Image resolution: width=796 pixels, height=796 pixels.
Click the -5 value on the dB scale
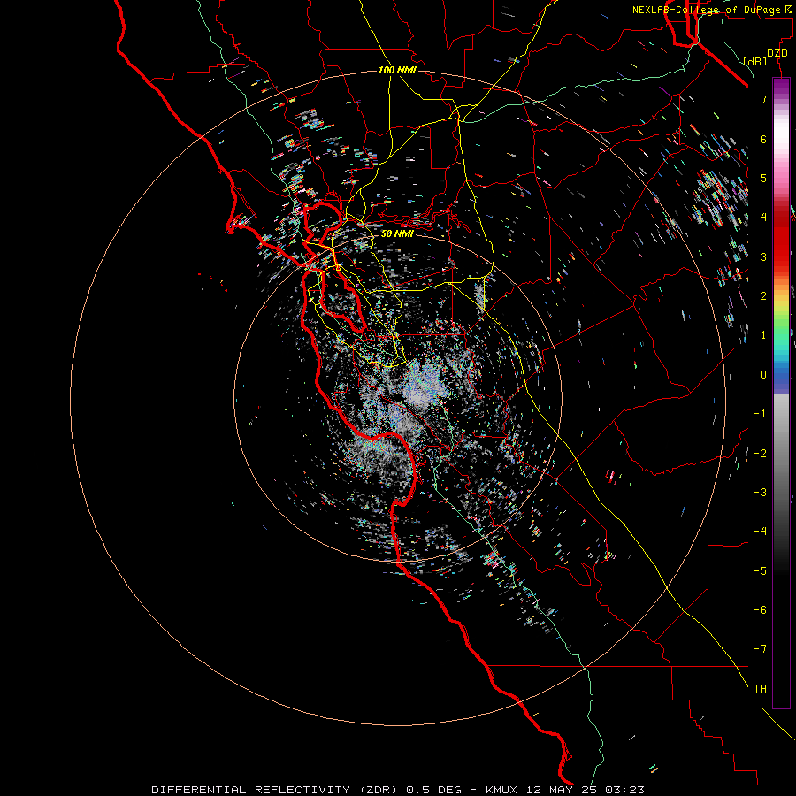coord(760,571)
